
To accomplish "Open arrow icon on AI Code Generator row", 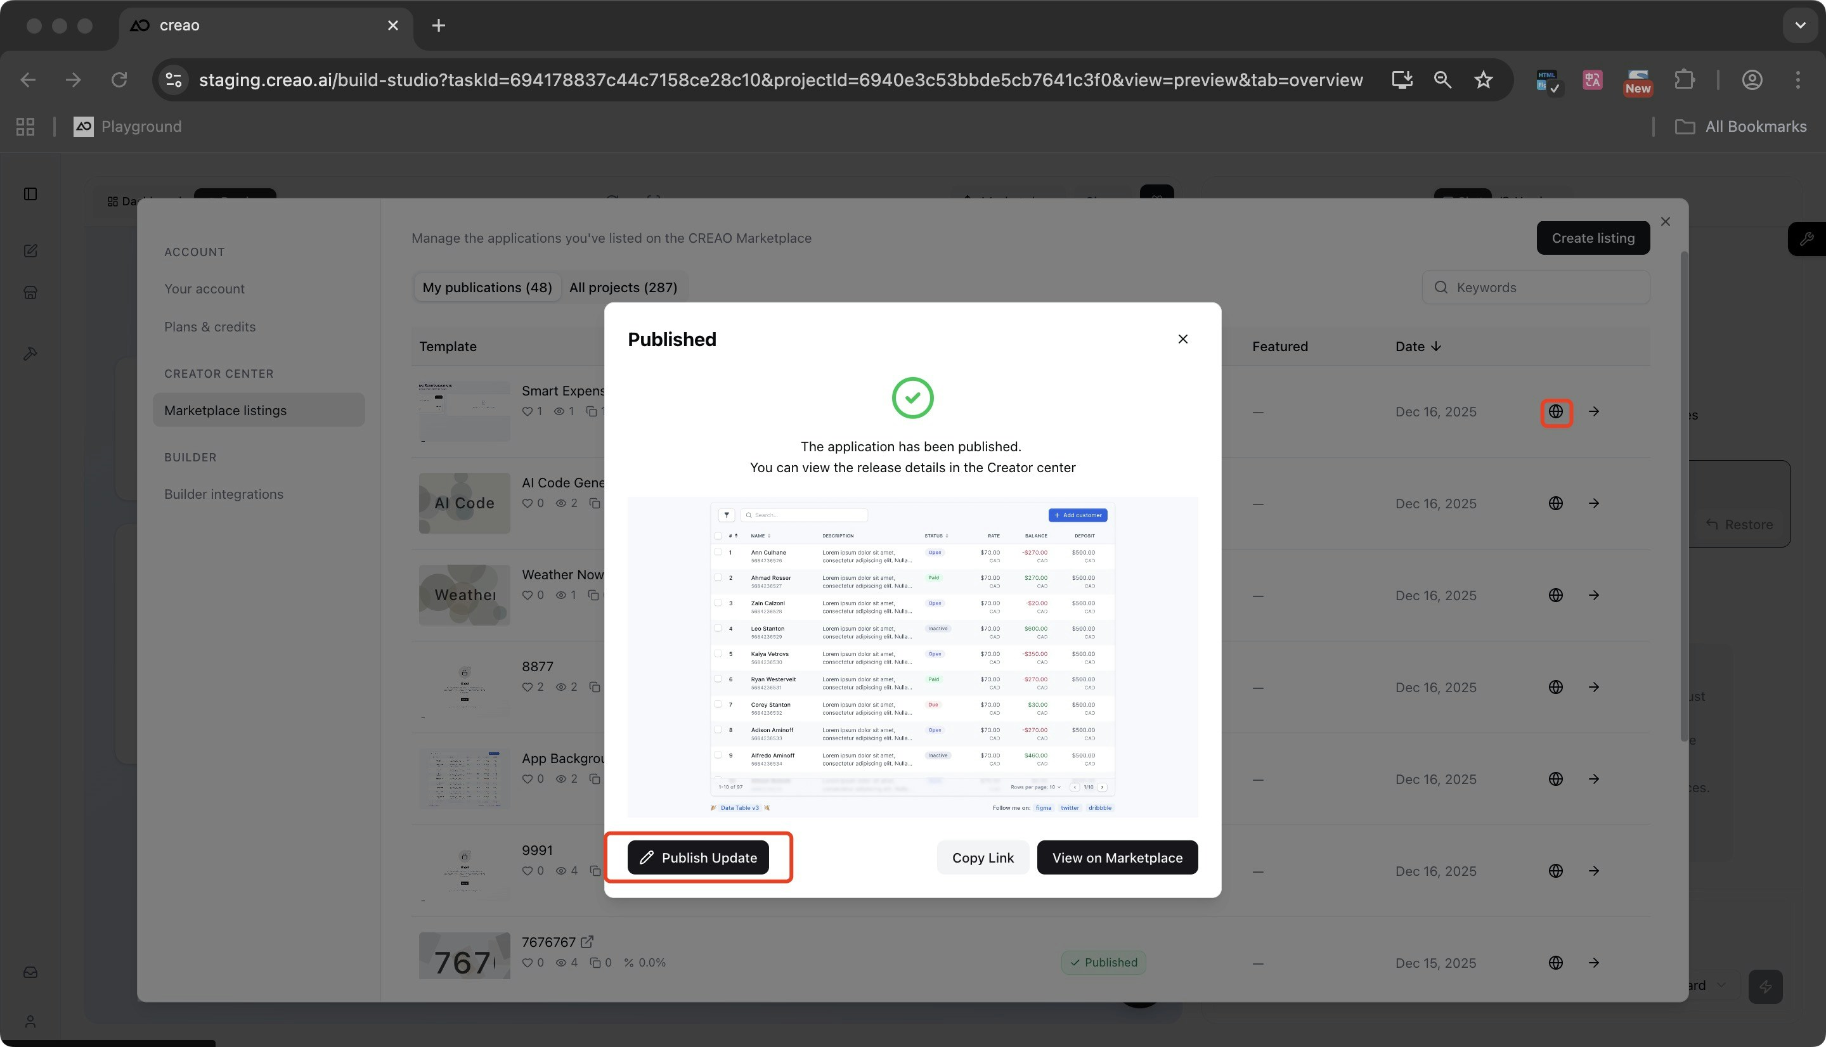I will click(1594, 503).
